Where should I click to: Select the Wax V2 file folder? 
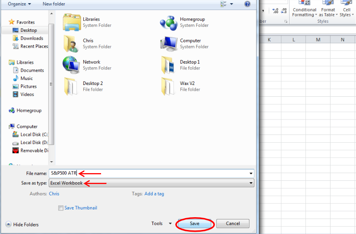click(168, 86)
